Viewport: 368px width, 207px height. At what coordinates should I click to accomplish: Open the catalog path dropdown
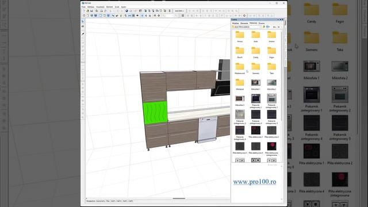pos(247,27)
